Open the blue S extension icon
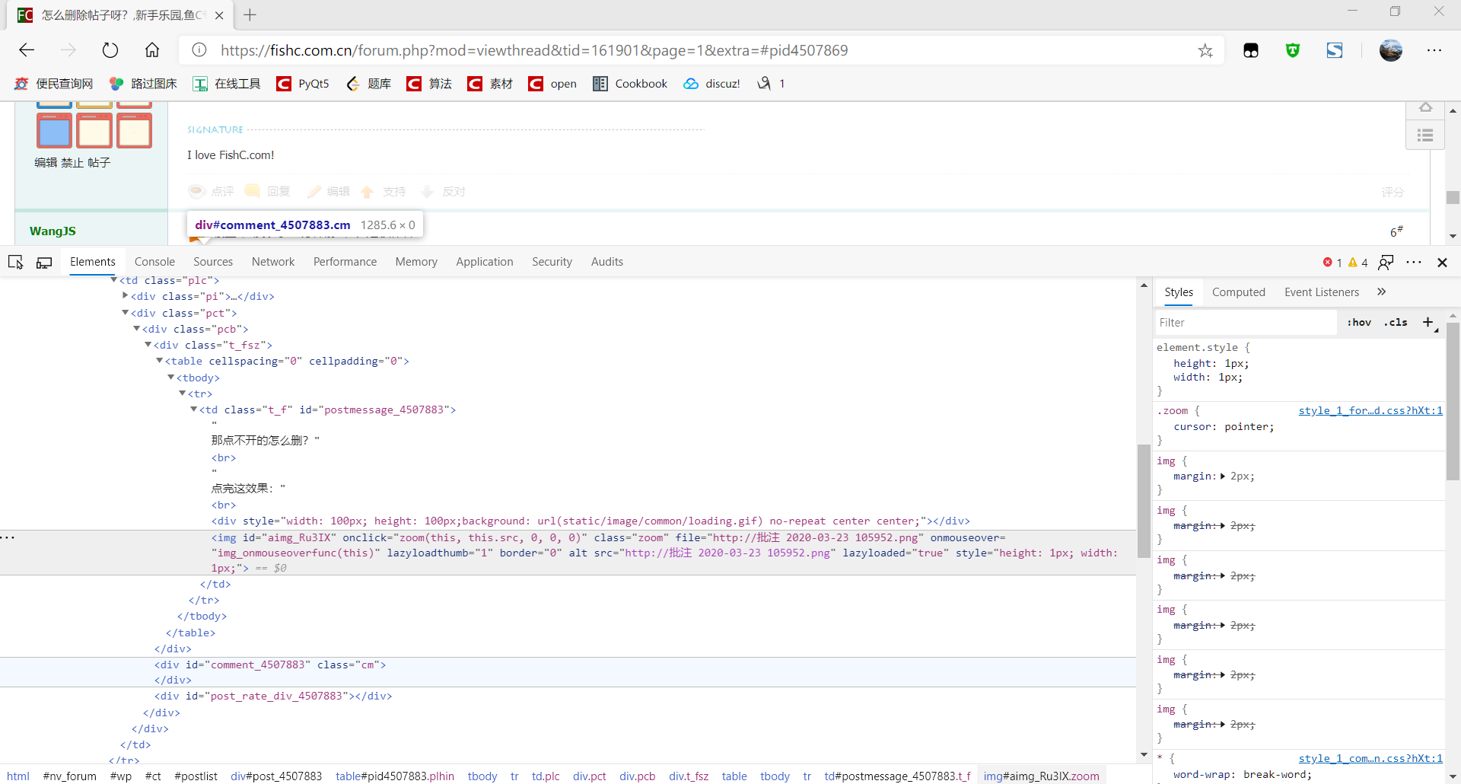Screen dimensions: 1461x784 click(1335, 50)
